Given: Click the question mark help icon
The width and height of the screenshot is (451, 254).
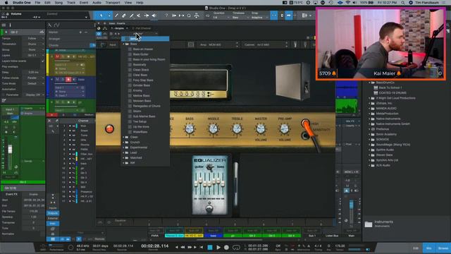Looking at the screenshot, I should 166,16.
